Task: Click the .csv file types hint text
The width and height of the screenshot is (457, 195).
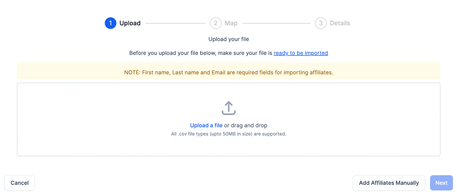Action: point(228,134)
